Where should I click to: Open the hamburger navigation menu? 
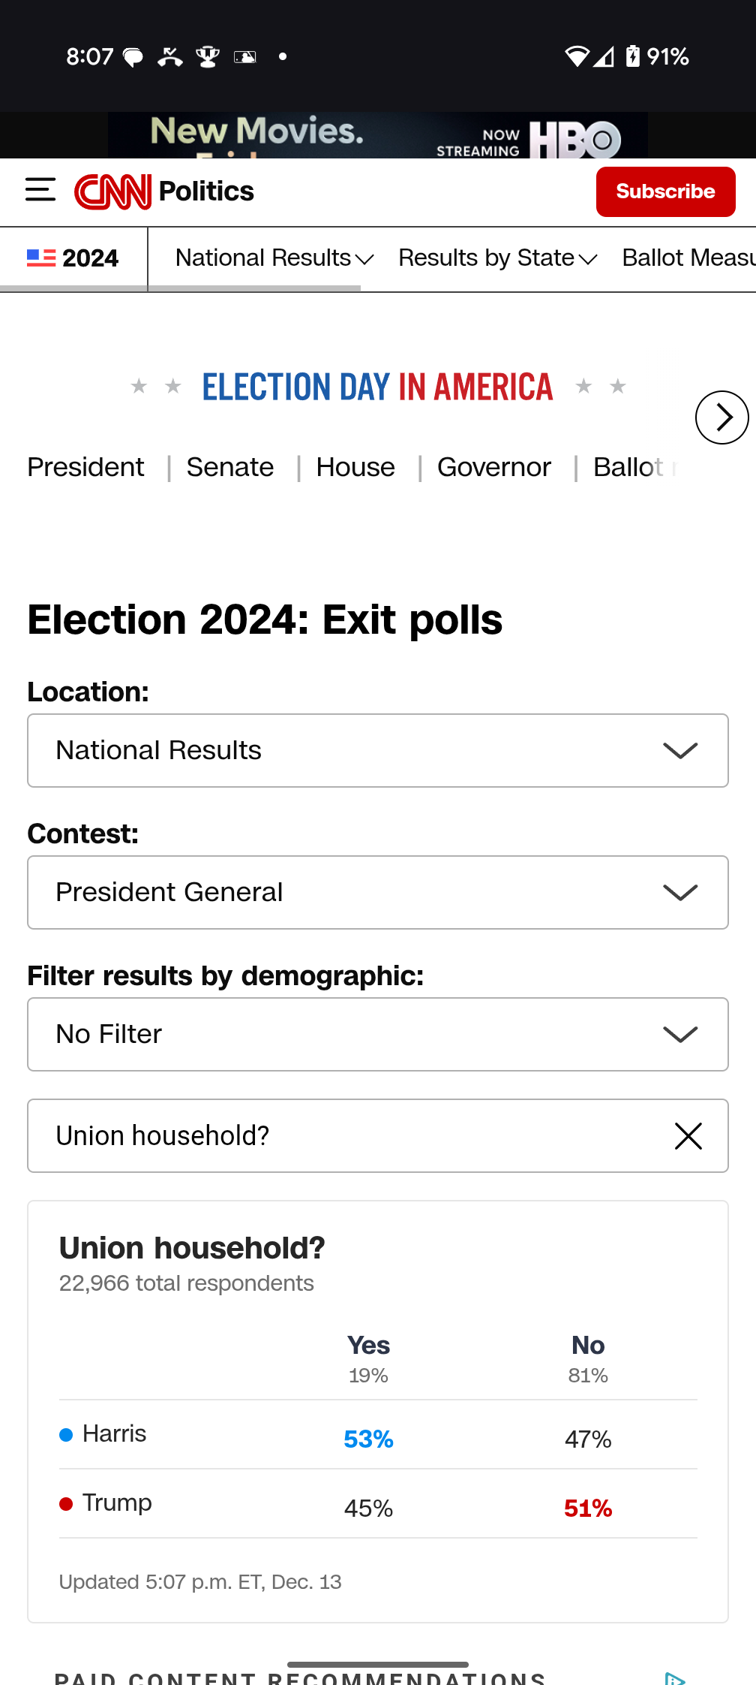[40, 190]
